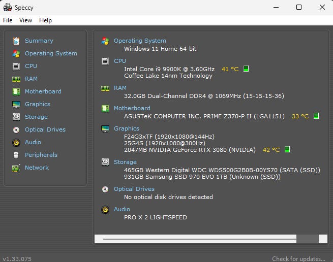Show Storage details from sidebar
Image resolution: width=333 pixels, height=262 pixels.
(36, 117)
